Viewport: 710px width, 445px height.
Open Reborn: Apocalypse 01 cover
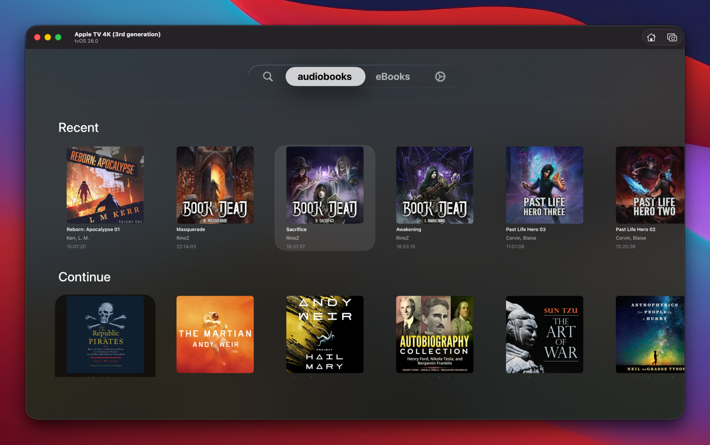pyautogui.click(x=105, y=185)
